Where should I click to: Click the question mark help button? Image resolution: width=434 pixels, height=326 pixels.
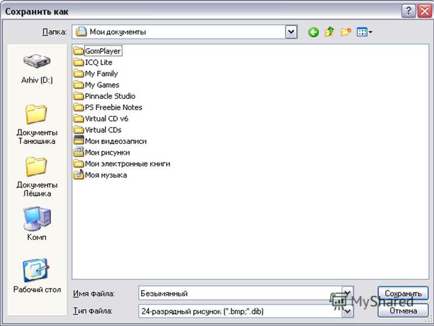409,11
